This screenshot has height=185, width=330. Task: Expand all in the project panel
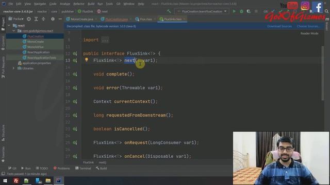tap(36, 19)
